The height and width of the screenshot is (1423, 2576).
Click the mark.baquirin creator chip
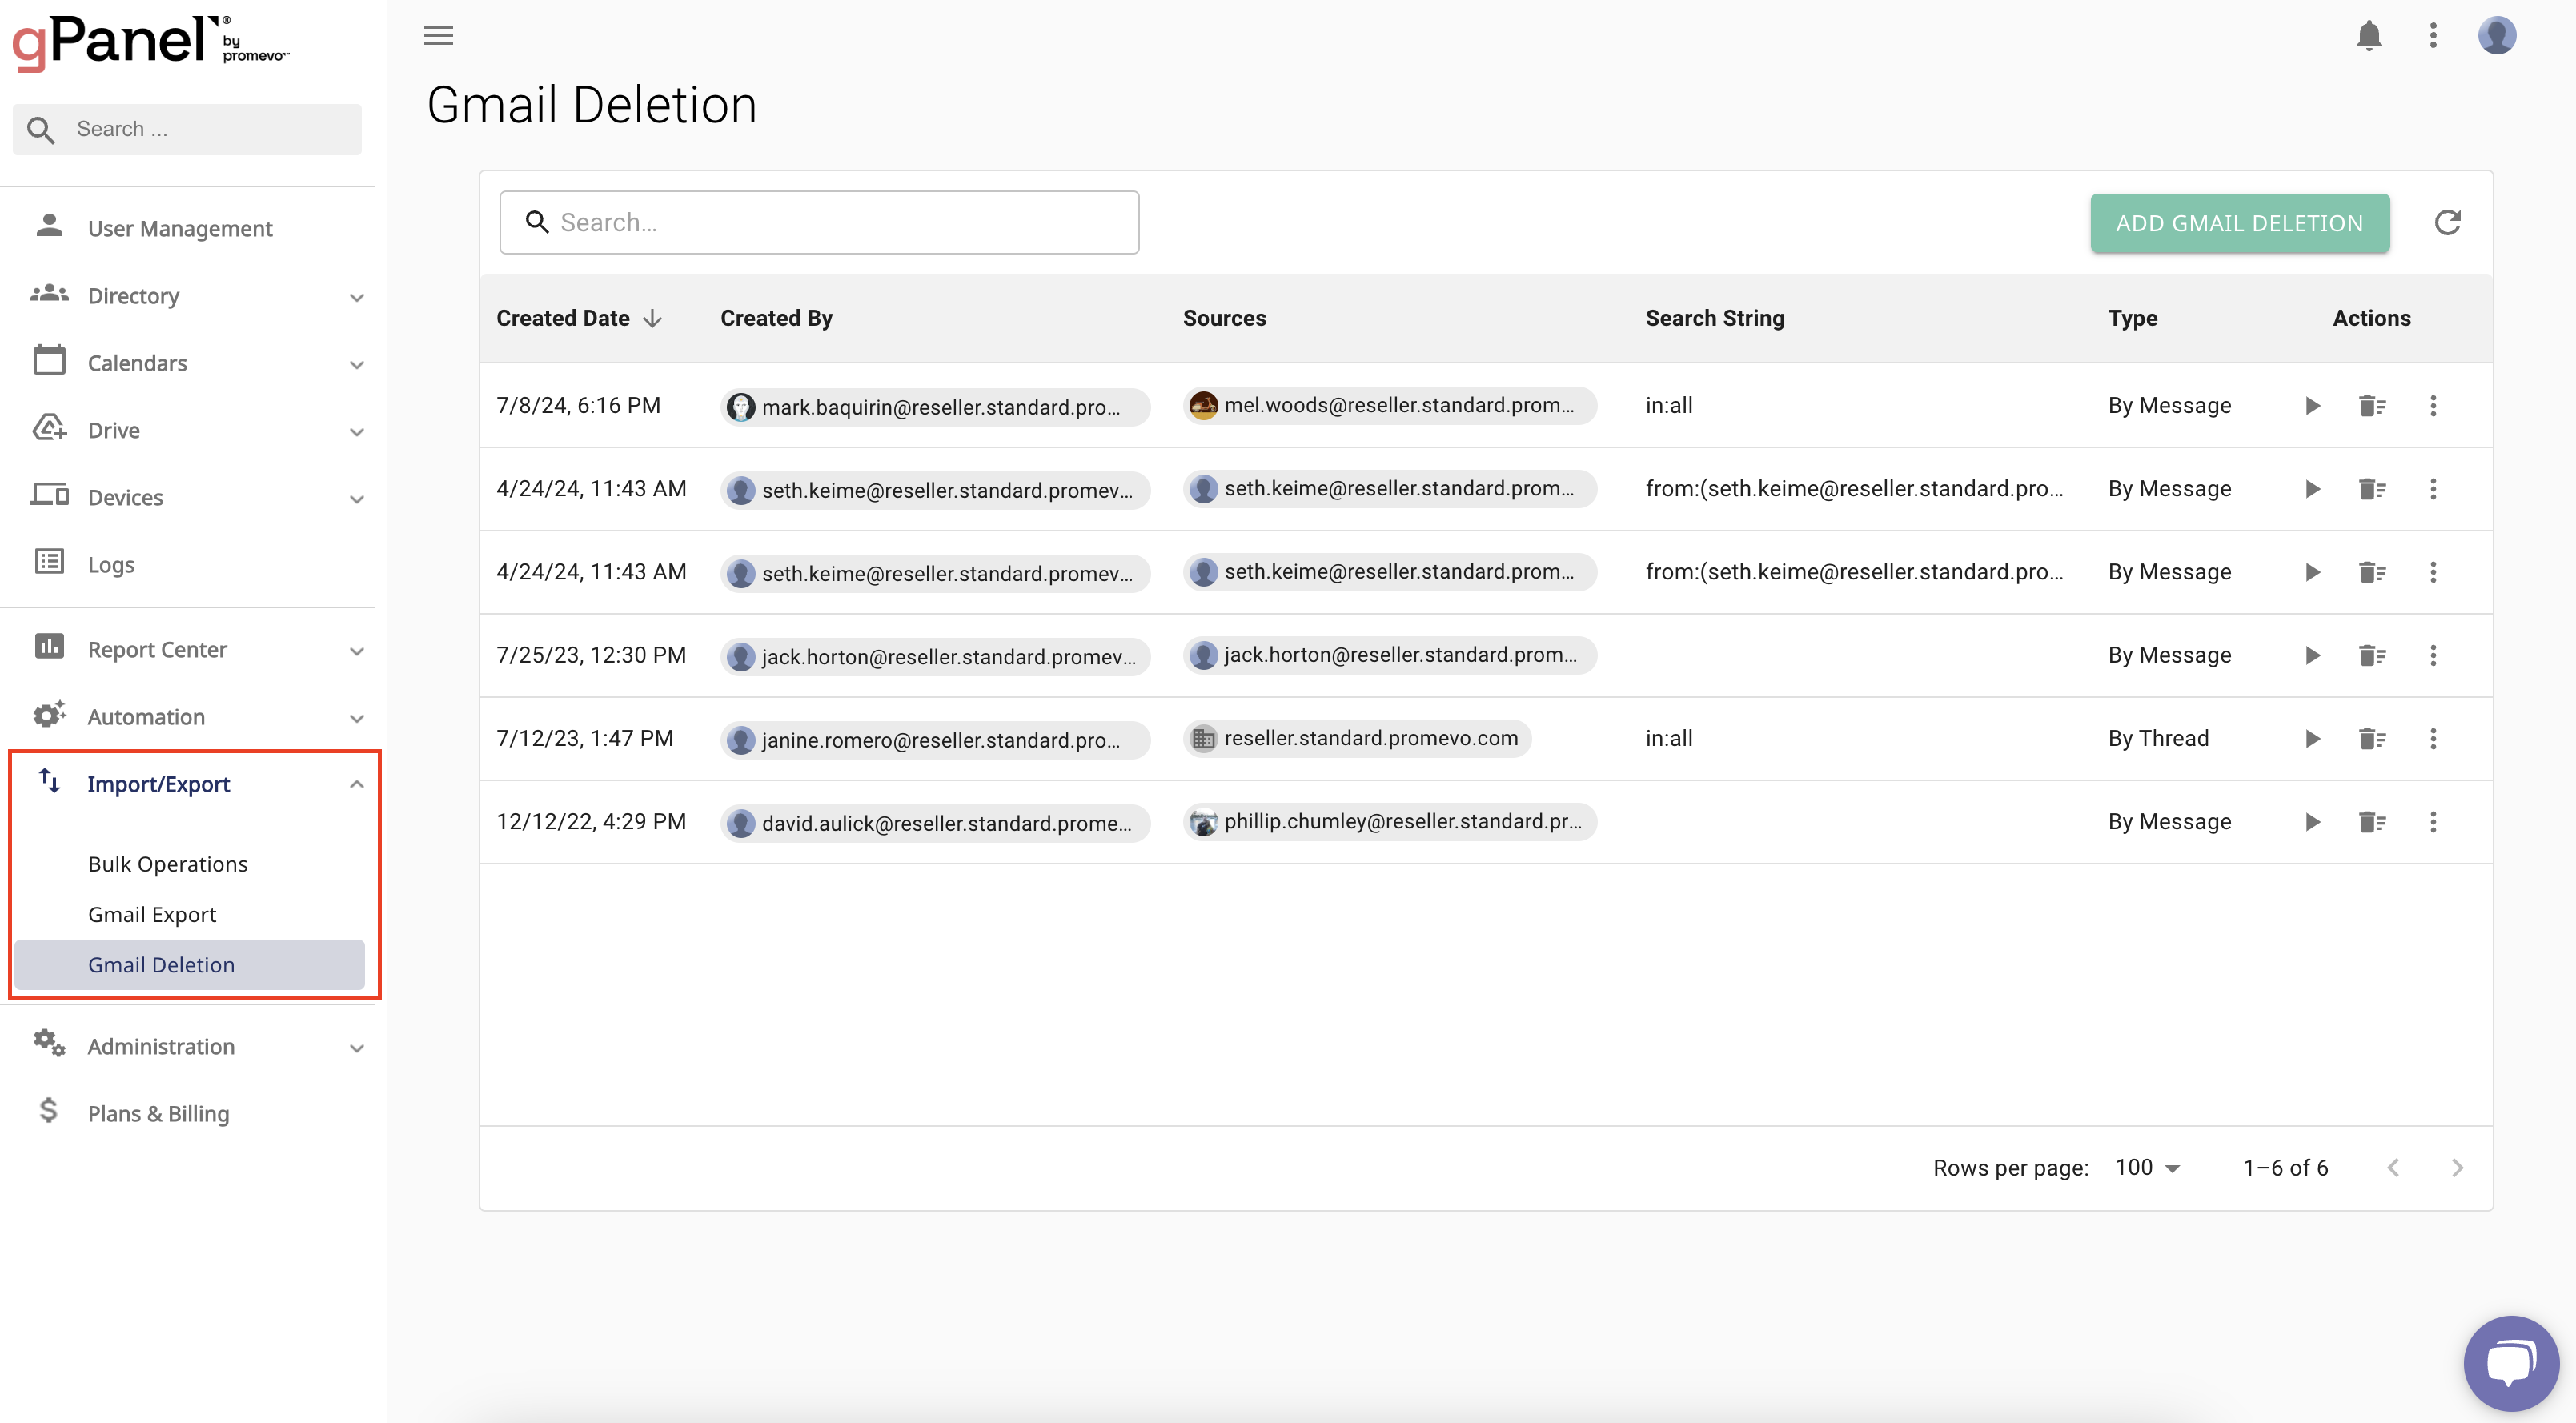[935, 407]
